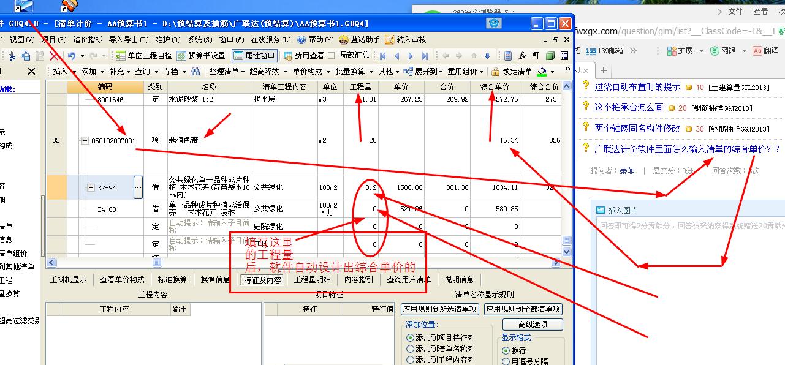The height and width of the screenshot is (365, 785).
Task: Go to previous record arrow icon
Action: coord(396,56)
